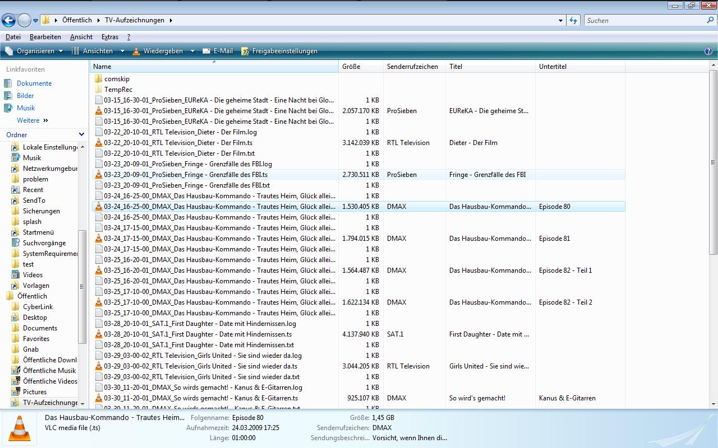718x448 pixels.
Task: Select VLC icon of EUReKA .ts recording
Action: (99, 111)
